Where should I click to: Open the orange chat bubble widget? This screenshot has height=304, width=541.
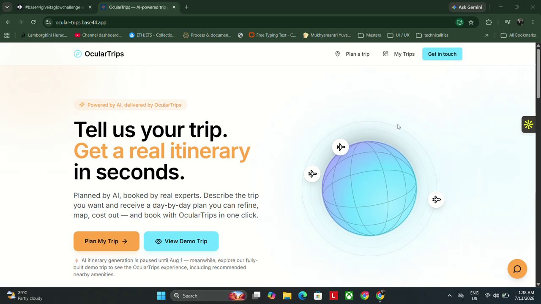(517, 269)
